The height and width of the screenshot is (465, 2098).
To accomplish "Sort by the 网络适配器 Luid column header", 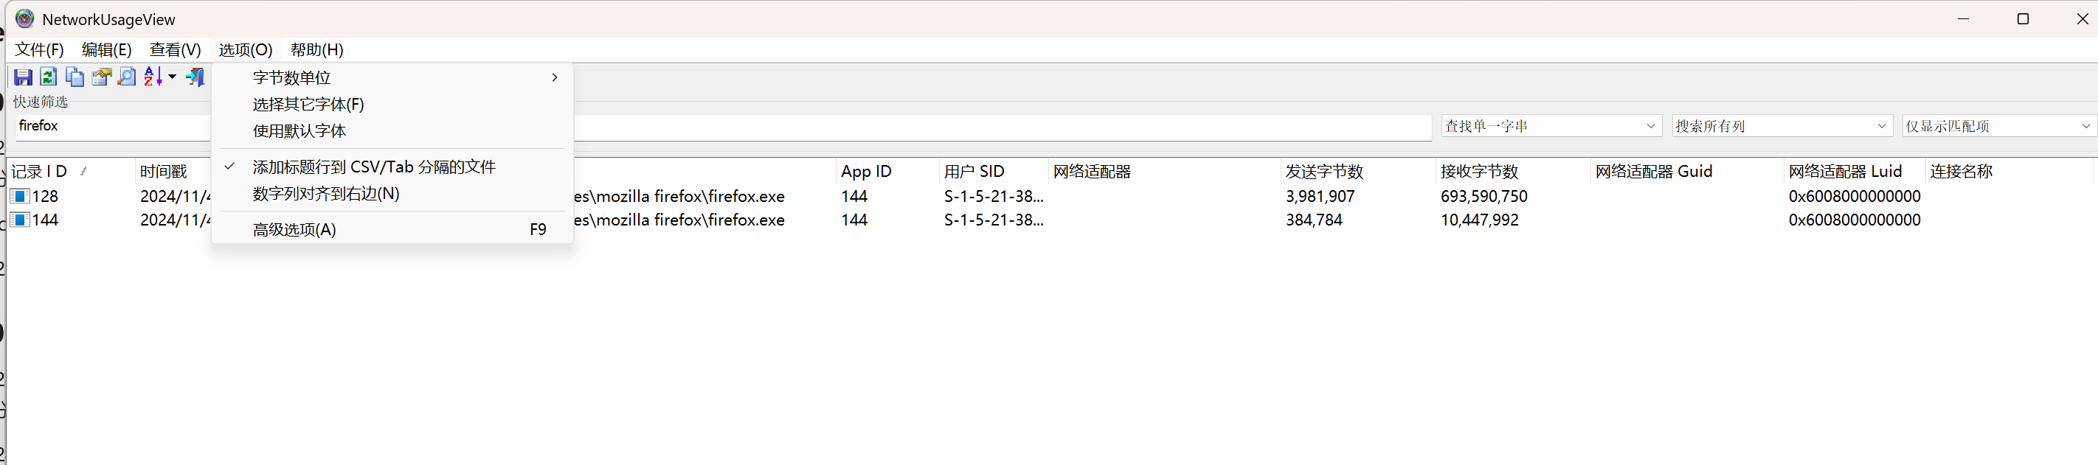I will [x=1855, y=172].
